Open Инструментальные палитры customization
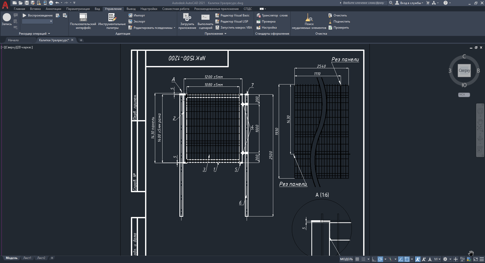This screenshot has height=263, width=485. click(112, 21)
